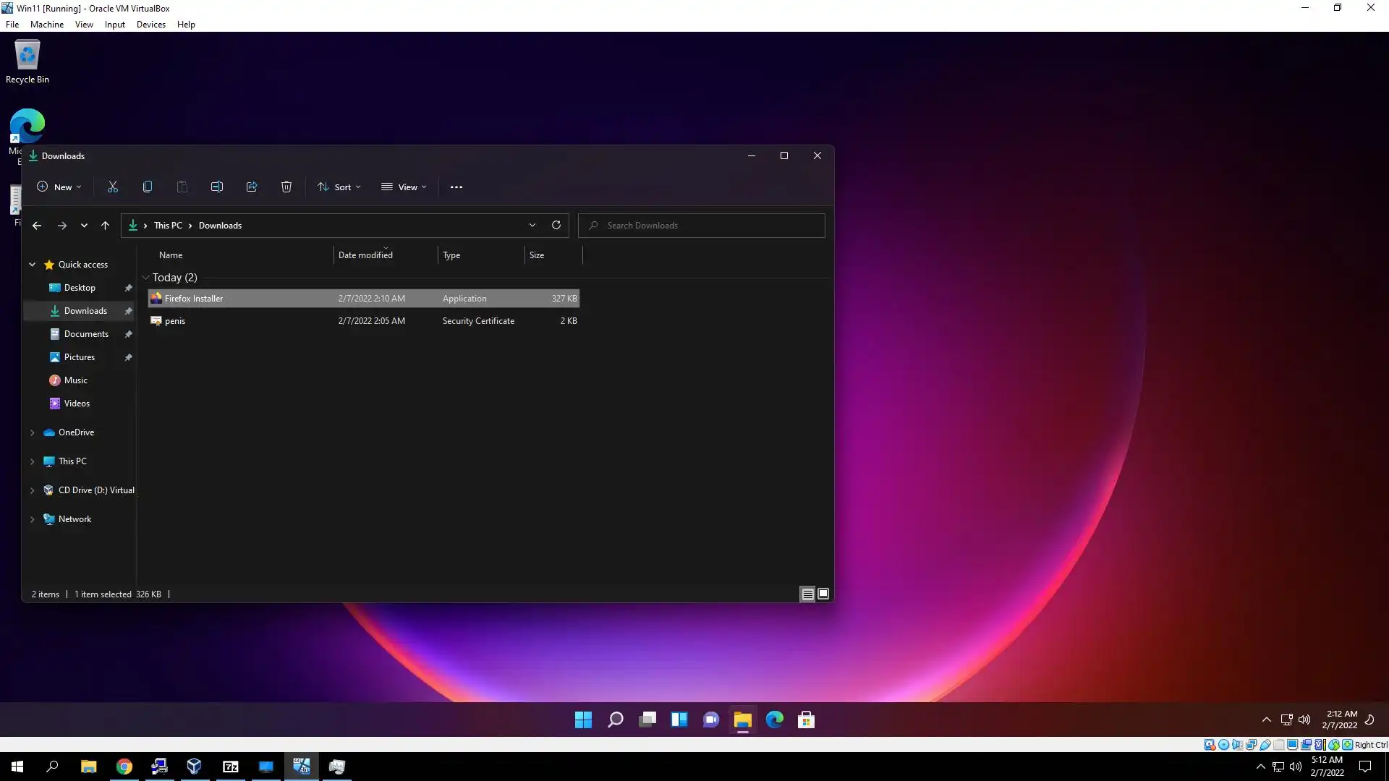
Task: Click the Share icon in toolbar
Action: (x=252, y=187)
